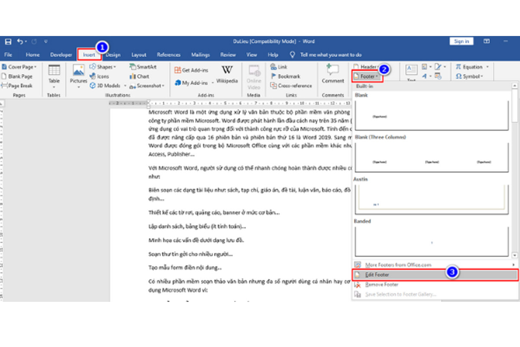Click the Ribbon Display Options icon
520x347 pixels.
pyautogui.click(x=486, y=41)
